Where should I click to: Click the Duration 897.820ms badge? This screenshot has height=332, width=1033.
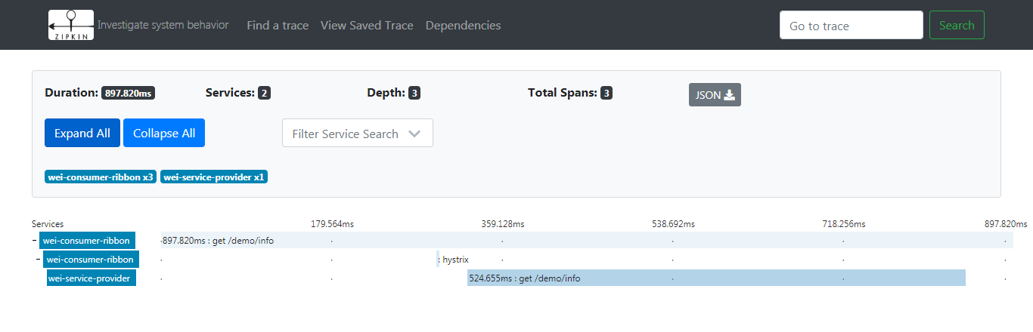(129, 94)
